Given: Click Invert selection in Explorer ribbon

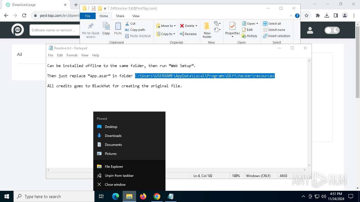Looking at the screenshot, I should coord(277,36).
